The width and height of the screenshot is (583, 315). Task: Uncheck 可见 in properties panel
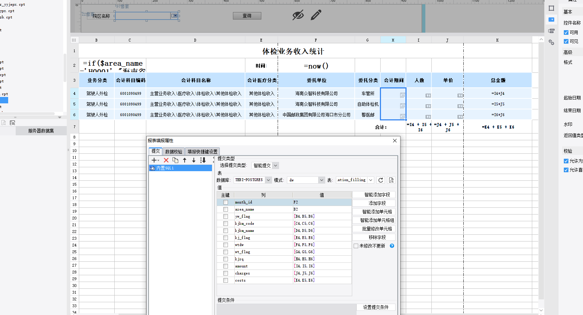point(566,41)
